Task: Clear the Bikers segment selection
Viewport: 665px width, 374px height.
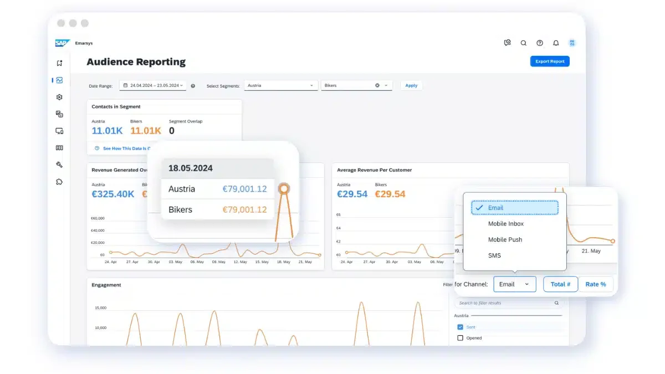Action: click(377, 85)
